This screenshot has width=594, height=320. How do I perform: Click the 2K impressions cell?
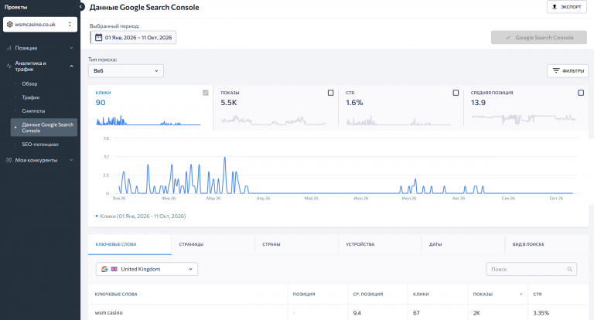[476, 313]
